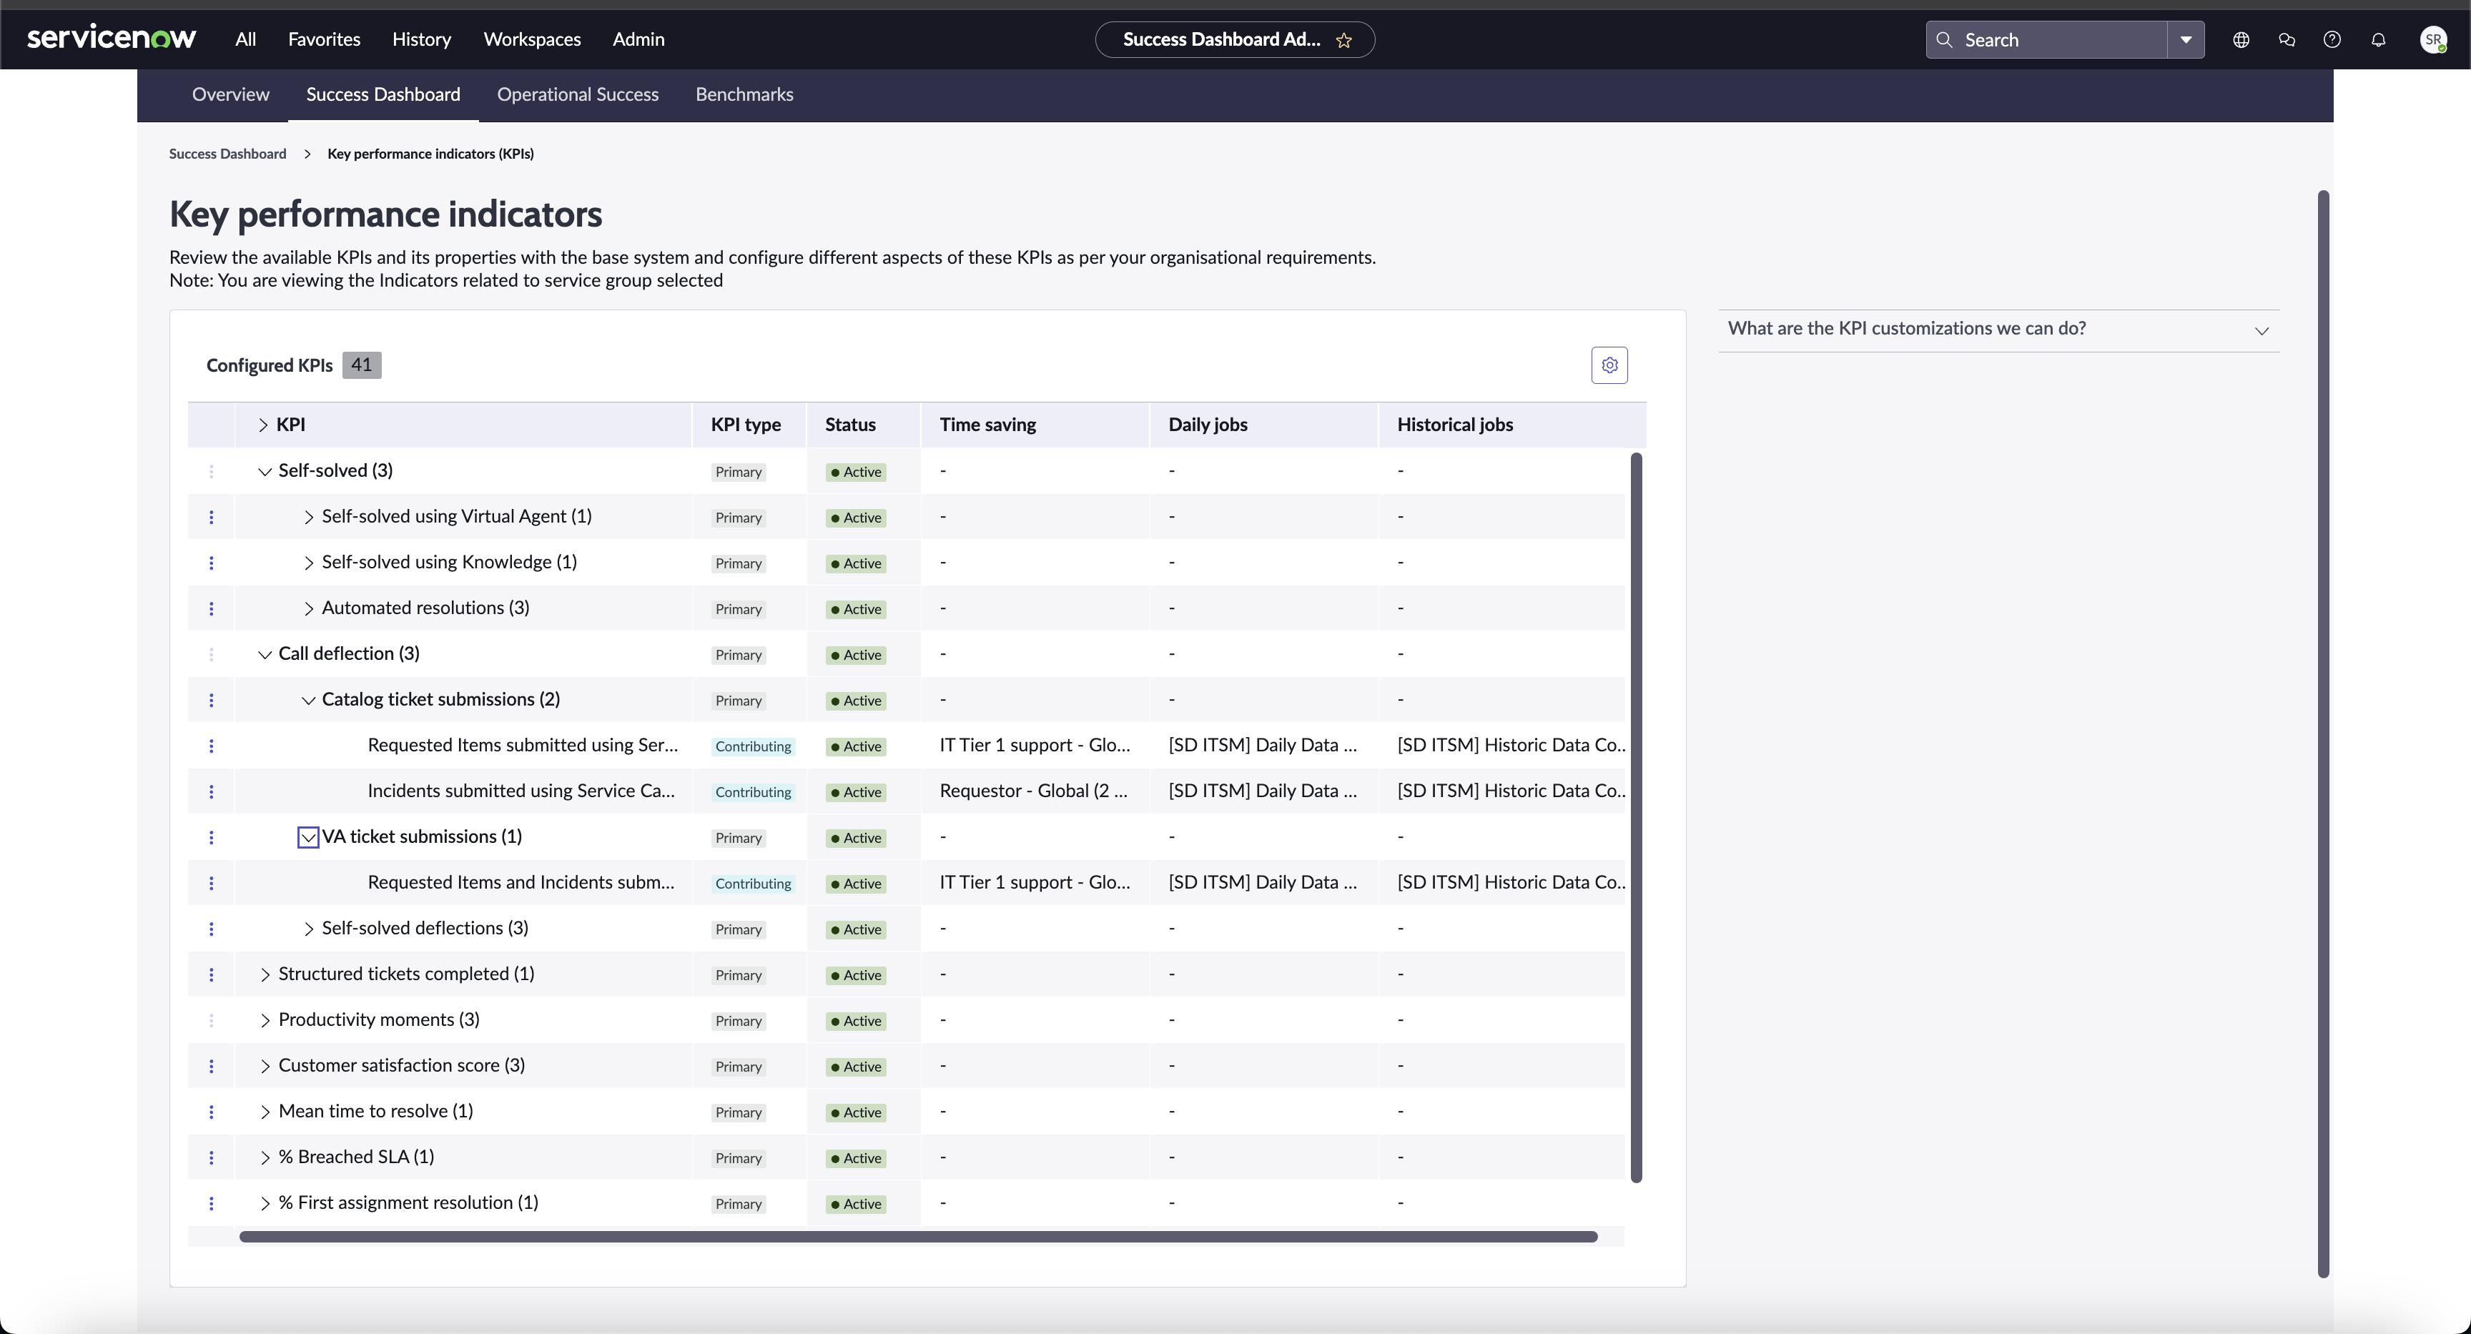
Task: Show notifications via the bell icon
Action: pyautogui.click(x=2378, y=40)
